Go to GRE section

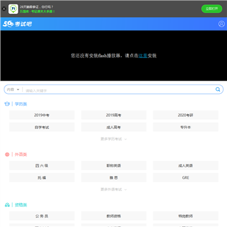pos(185,178)
